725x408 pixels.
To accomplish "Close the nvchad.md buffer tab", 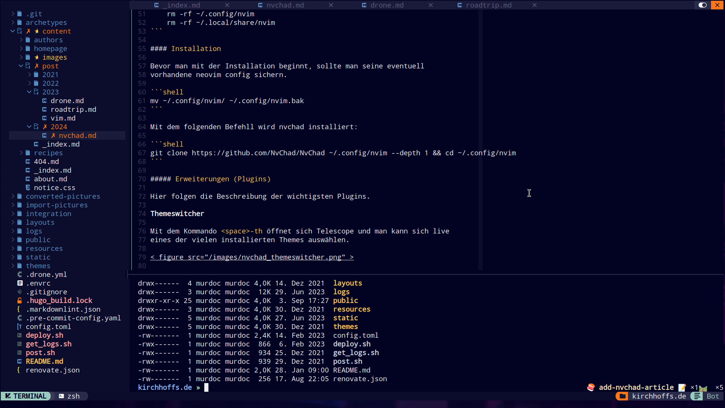I will [x=331, y=5].
